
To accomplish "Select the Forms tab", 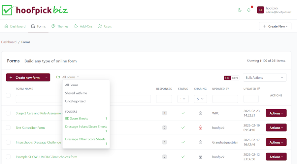I will point(39,26).
